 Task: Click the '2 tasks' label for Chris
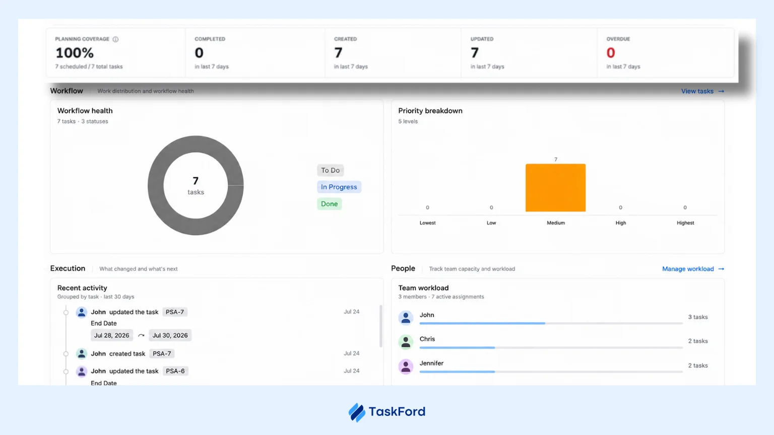(698, 341)
